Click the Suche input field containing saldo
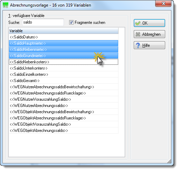The height and width of the screenshot is (171, 179). coord(43,22)
